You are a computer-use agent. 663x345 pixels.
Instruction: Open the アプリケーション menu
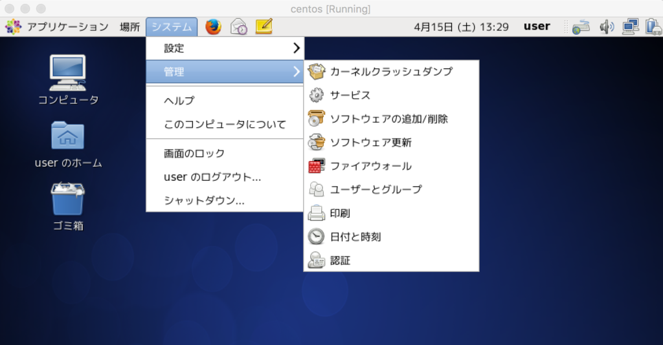click(x=68, y=27)
